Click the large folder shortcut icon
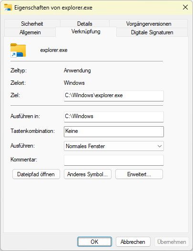Image resolution: width=193 pixels, height=251 pixels. [x=18, y=50]
